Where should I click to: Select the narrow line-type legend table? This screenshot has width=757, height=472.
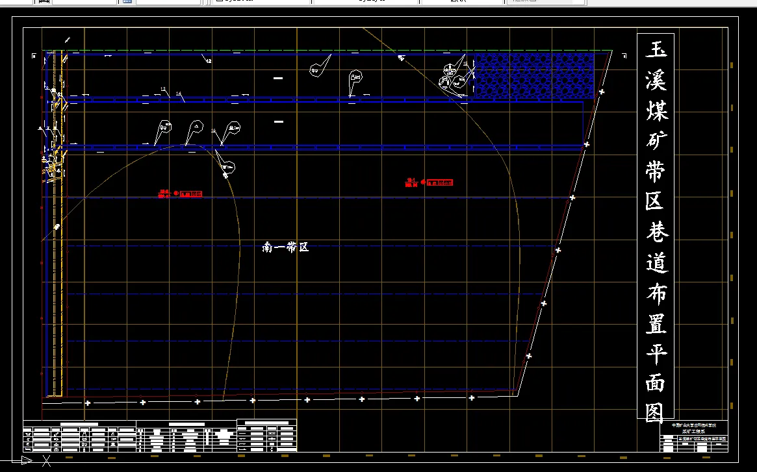[266, 436]
